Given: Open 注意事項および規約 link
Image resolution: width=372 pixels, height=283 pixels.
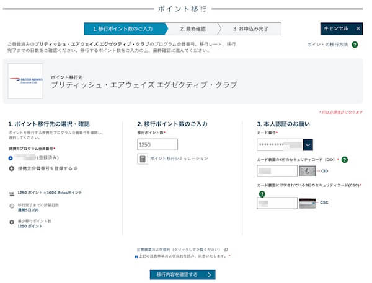Looking at the screenshot, I should pos(179,250).
